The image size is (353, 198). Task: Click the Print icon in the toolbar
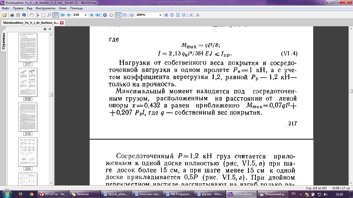pos(12,15)
